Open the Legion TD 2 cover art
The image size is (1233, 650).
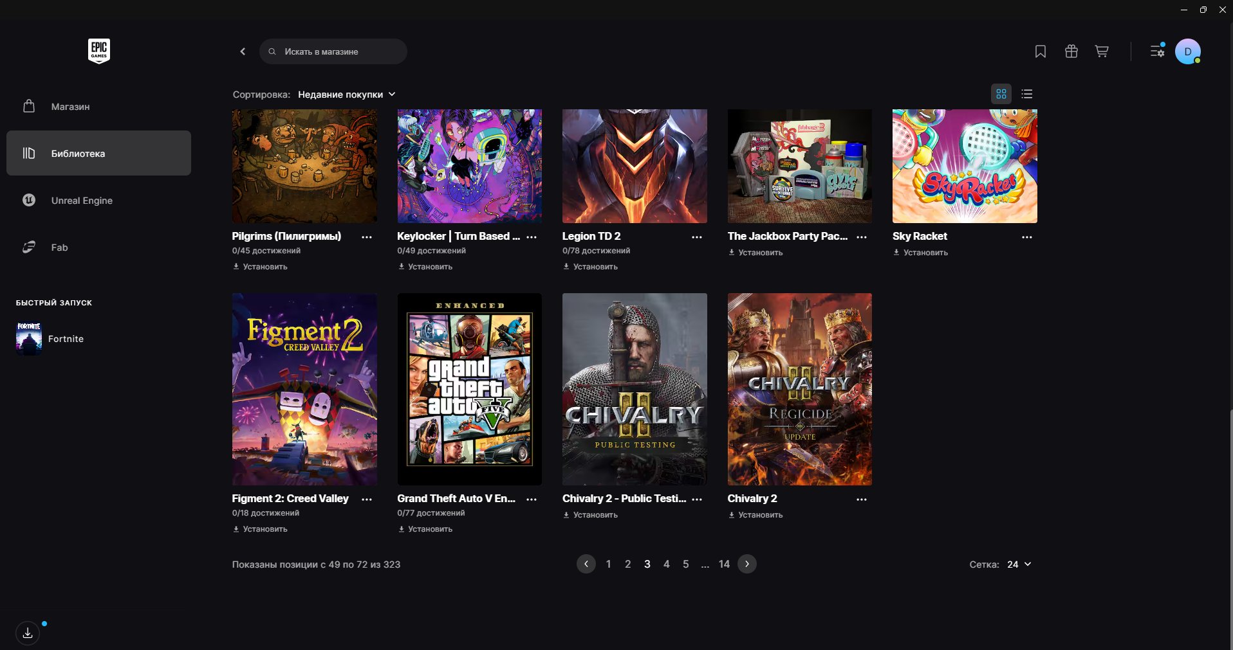click(x=635, y=166)
